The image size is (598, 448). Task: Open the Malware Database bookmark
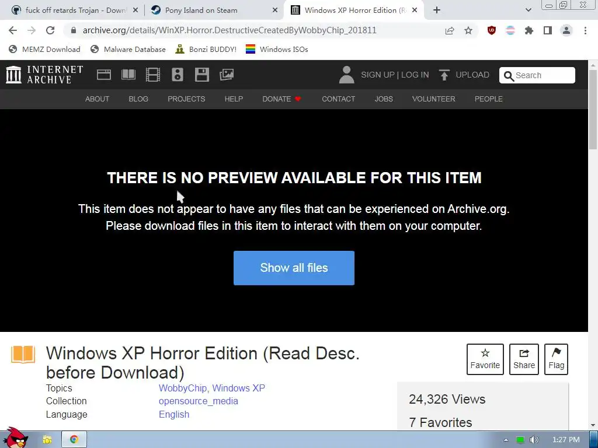(x=128, y=49)
